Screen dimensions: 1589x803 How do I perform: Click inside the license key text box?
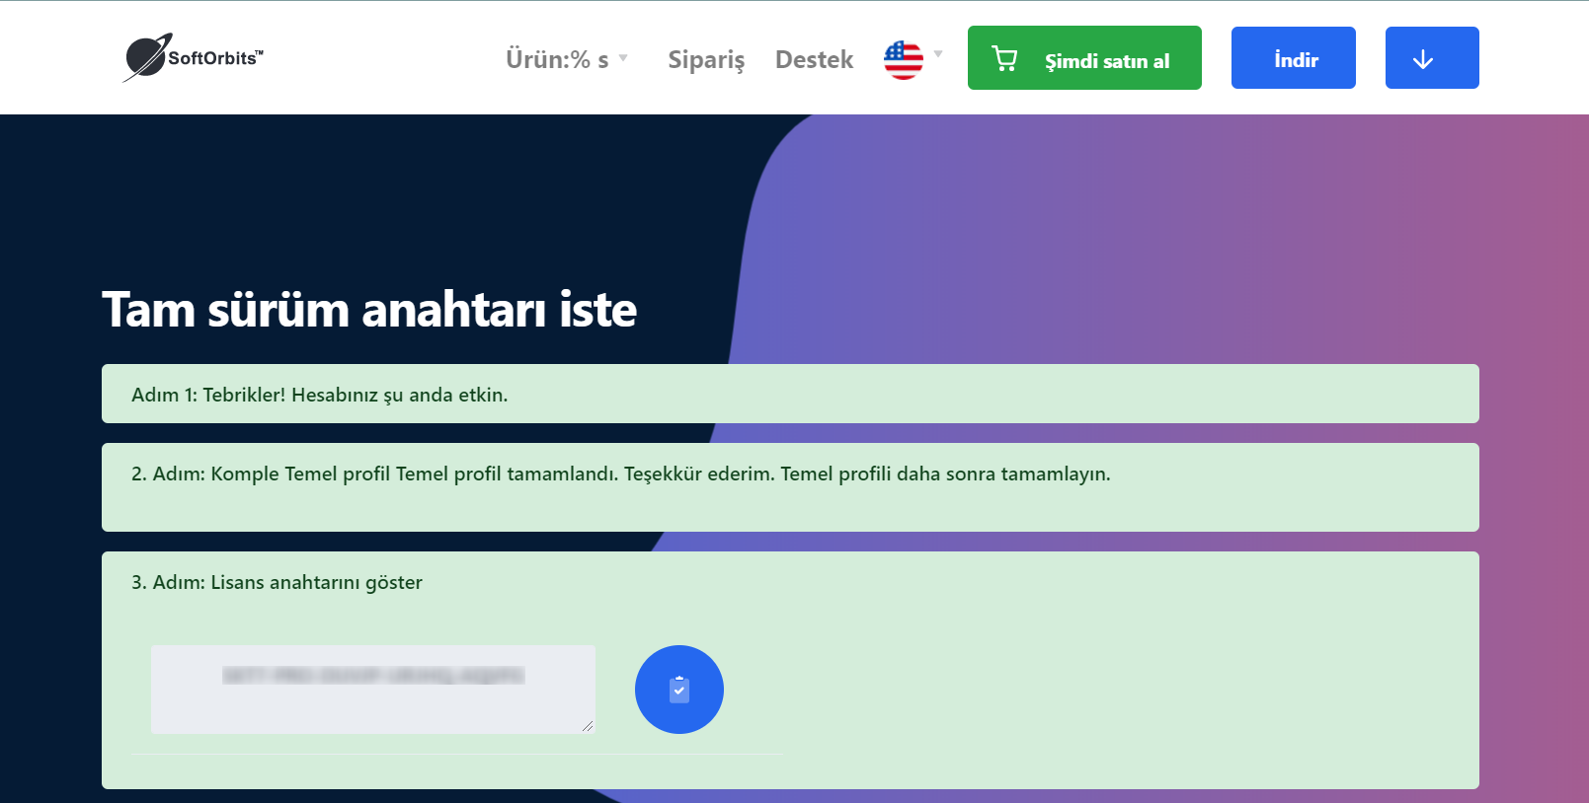[x=373, y=690]
